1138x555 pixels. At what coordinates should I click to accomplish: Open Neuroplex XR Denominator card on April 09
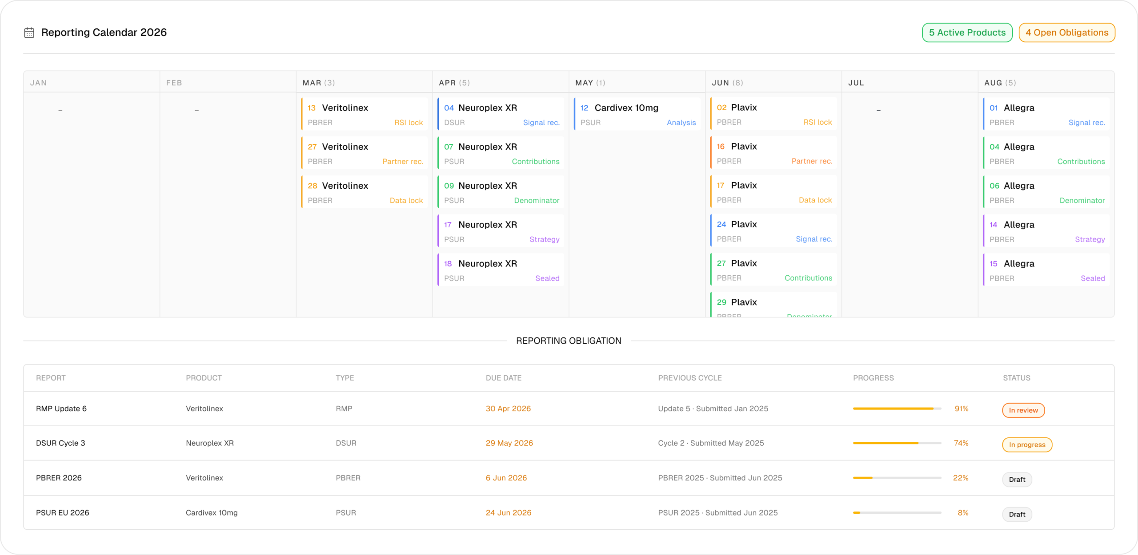[x=501, y=192]
